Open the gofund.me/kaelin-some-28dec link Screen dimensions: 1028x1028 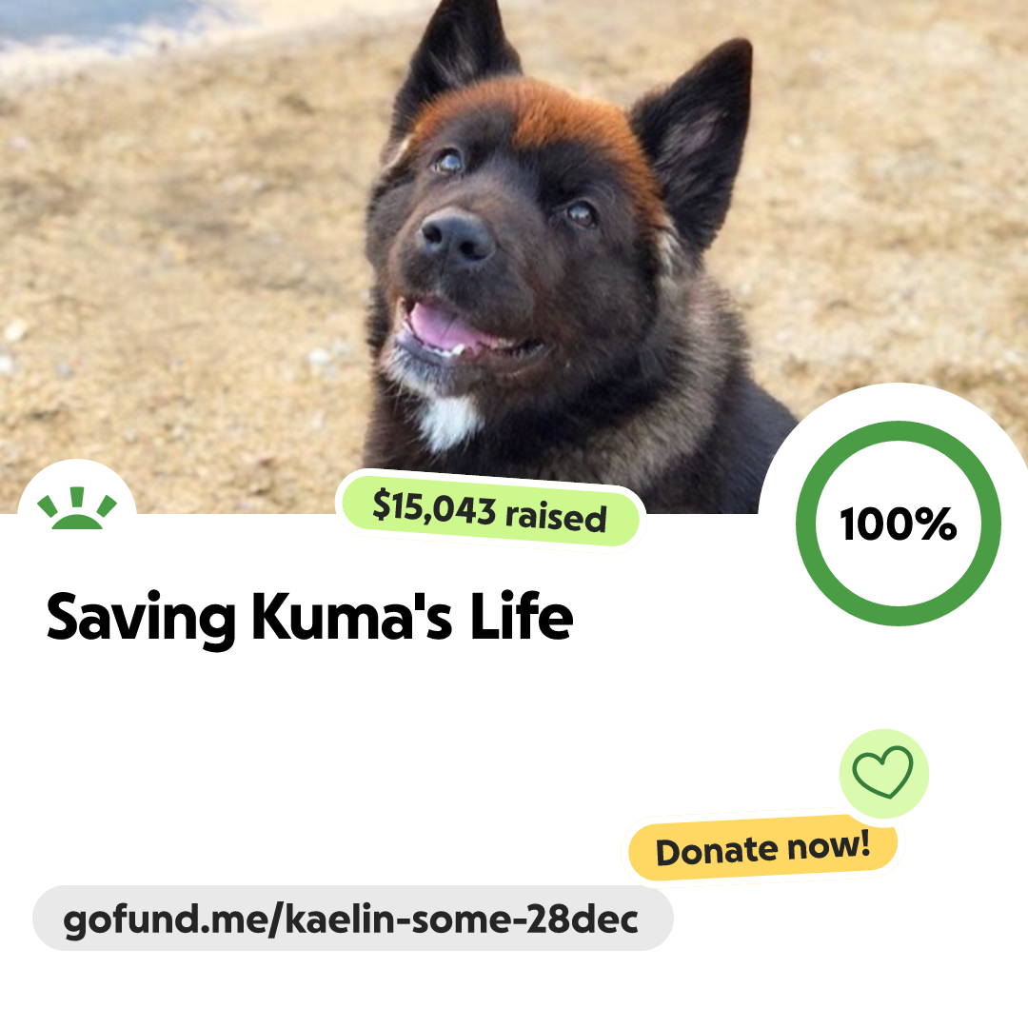tap(353, 919)
